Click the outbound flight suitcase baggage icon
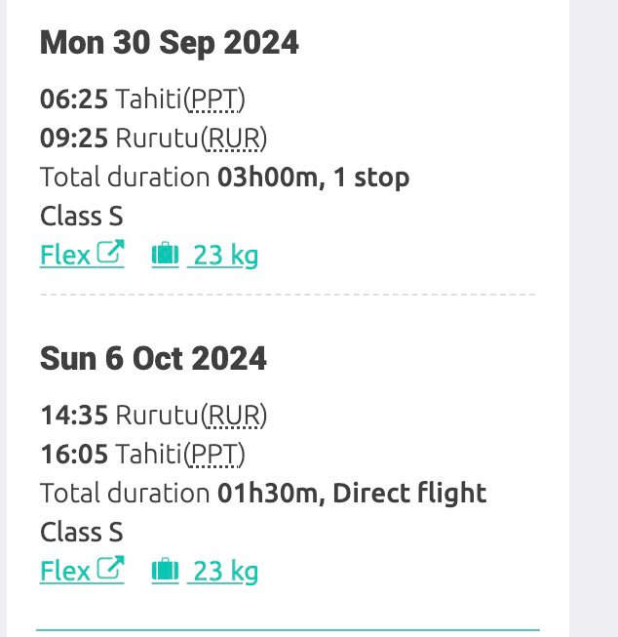Image resolution: width=618 pixels, height=637 pixels. pos(165,255)
